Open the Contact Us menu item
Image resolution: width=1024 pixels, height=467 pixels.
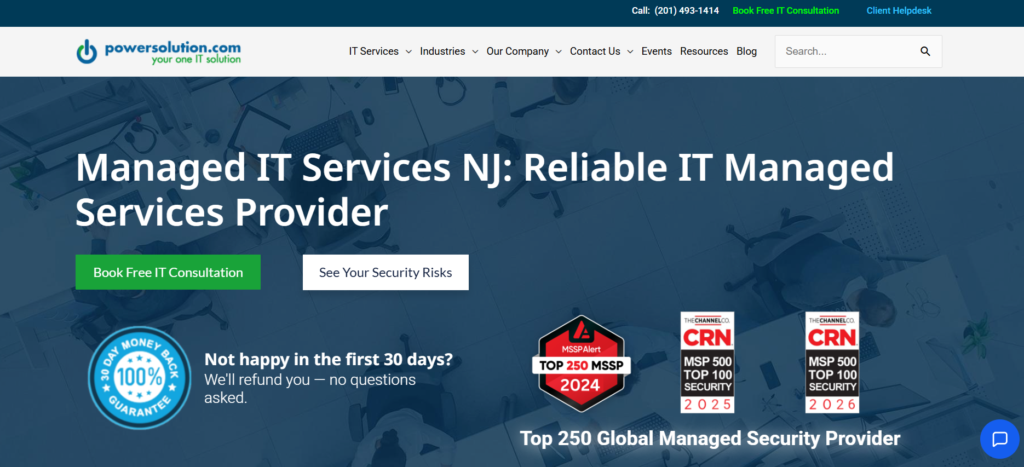[595, 51]
